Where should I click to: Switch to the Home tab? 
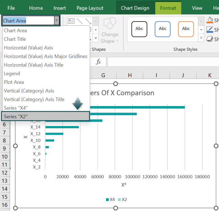pos(36,8)
